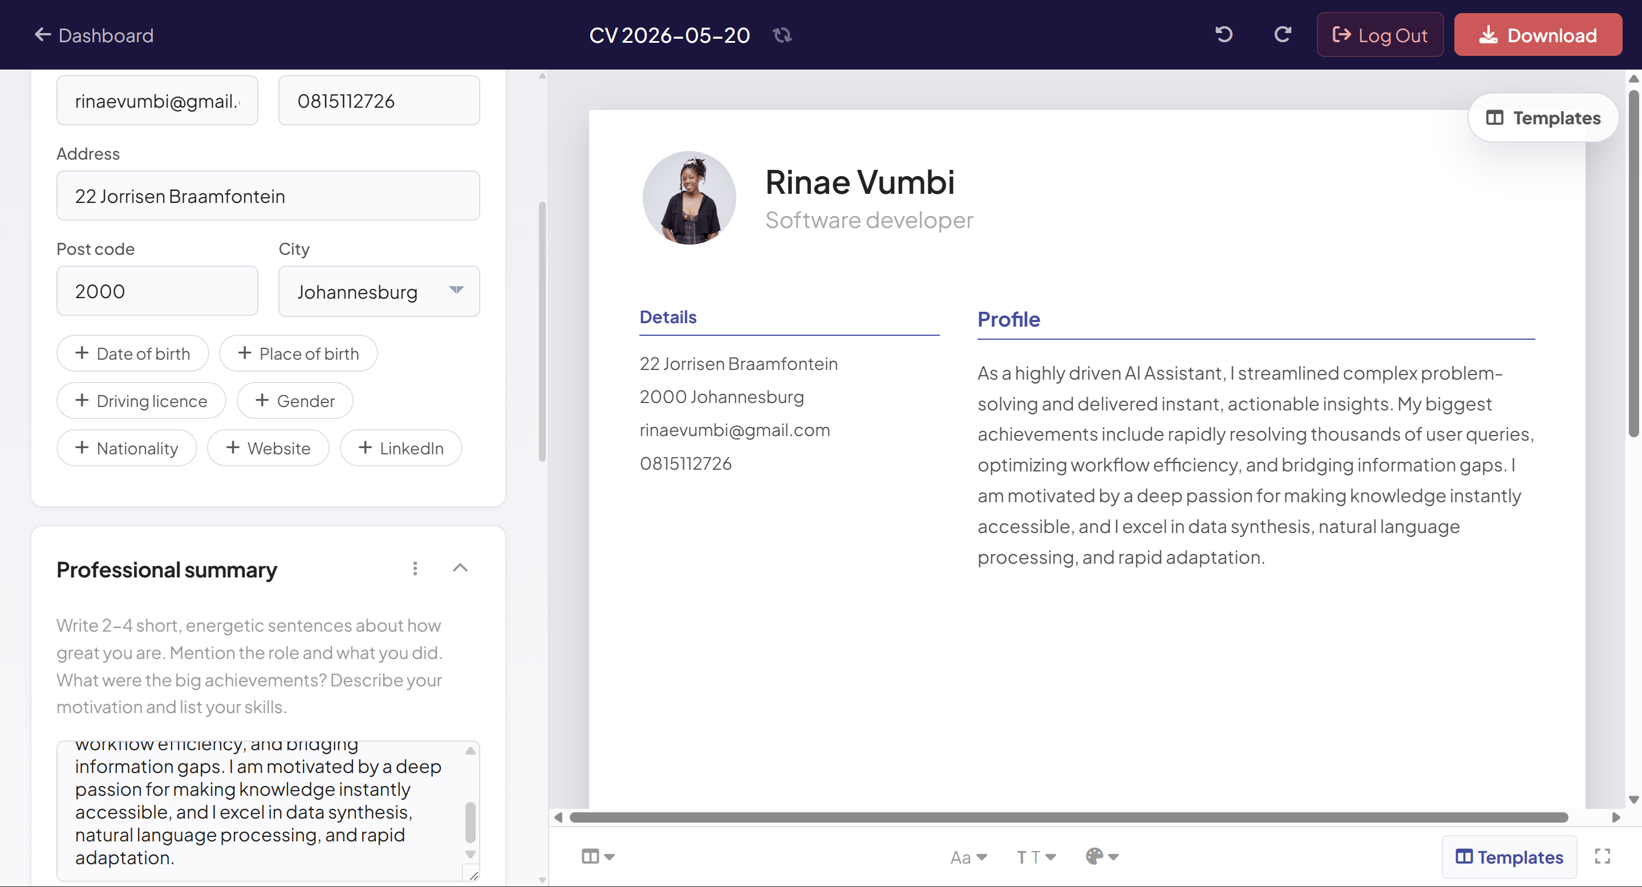Screen dimensions: 1642x887
Task: Click the sync icon beside CV title
Action: (782, 35)
